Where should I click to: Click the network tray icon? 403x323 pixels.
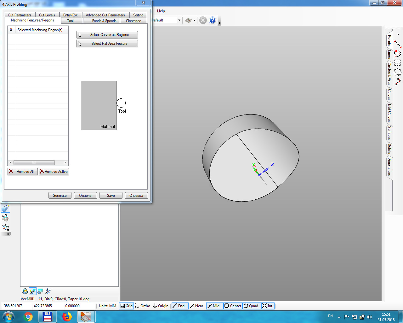355,317
